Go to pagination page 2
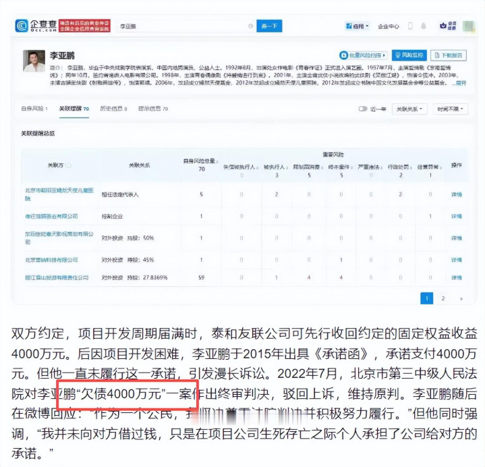Image resolution: width=485 pixels, height=467 pixels. coord(443,298)
